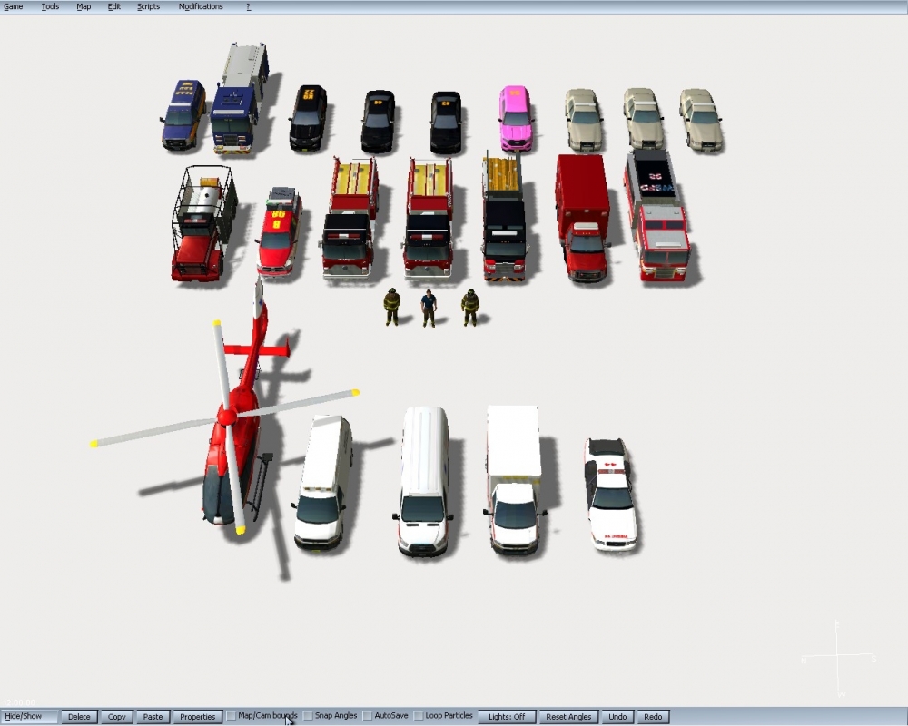908x726 pixels.
Task: Open the Scripts menu
Action: (x=148, y=6)
